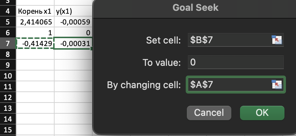Select the Корень x1 header cell
Screen dimensions: 296x136
35,12
